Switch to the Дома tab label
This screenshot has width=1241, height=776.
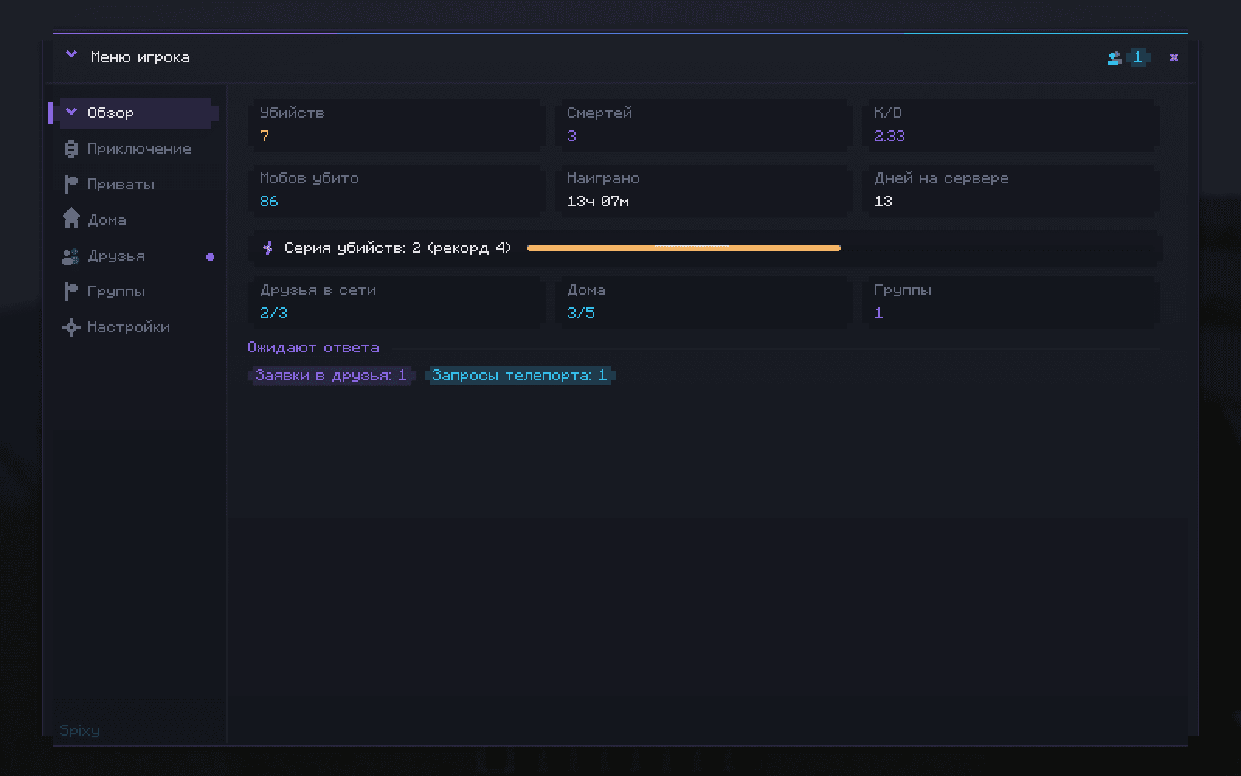click(x=107, y=220)
